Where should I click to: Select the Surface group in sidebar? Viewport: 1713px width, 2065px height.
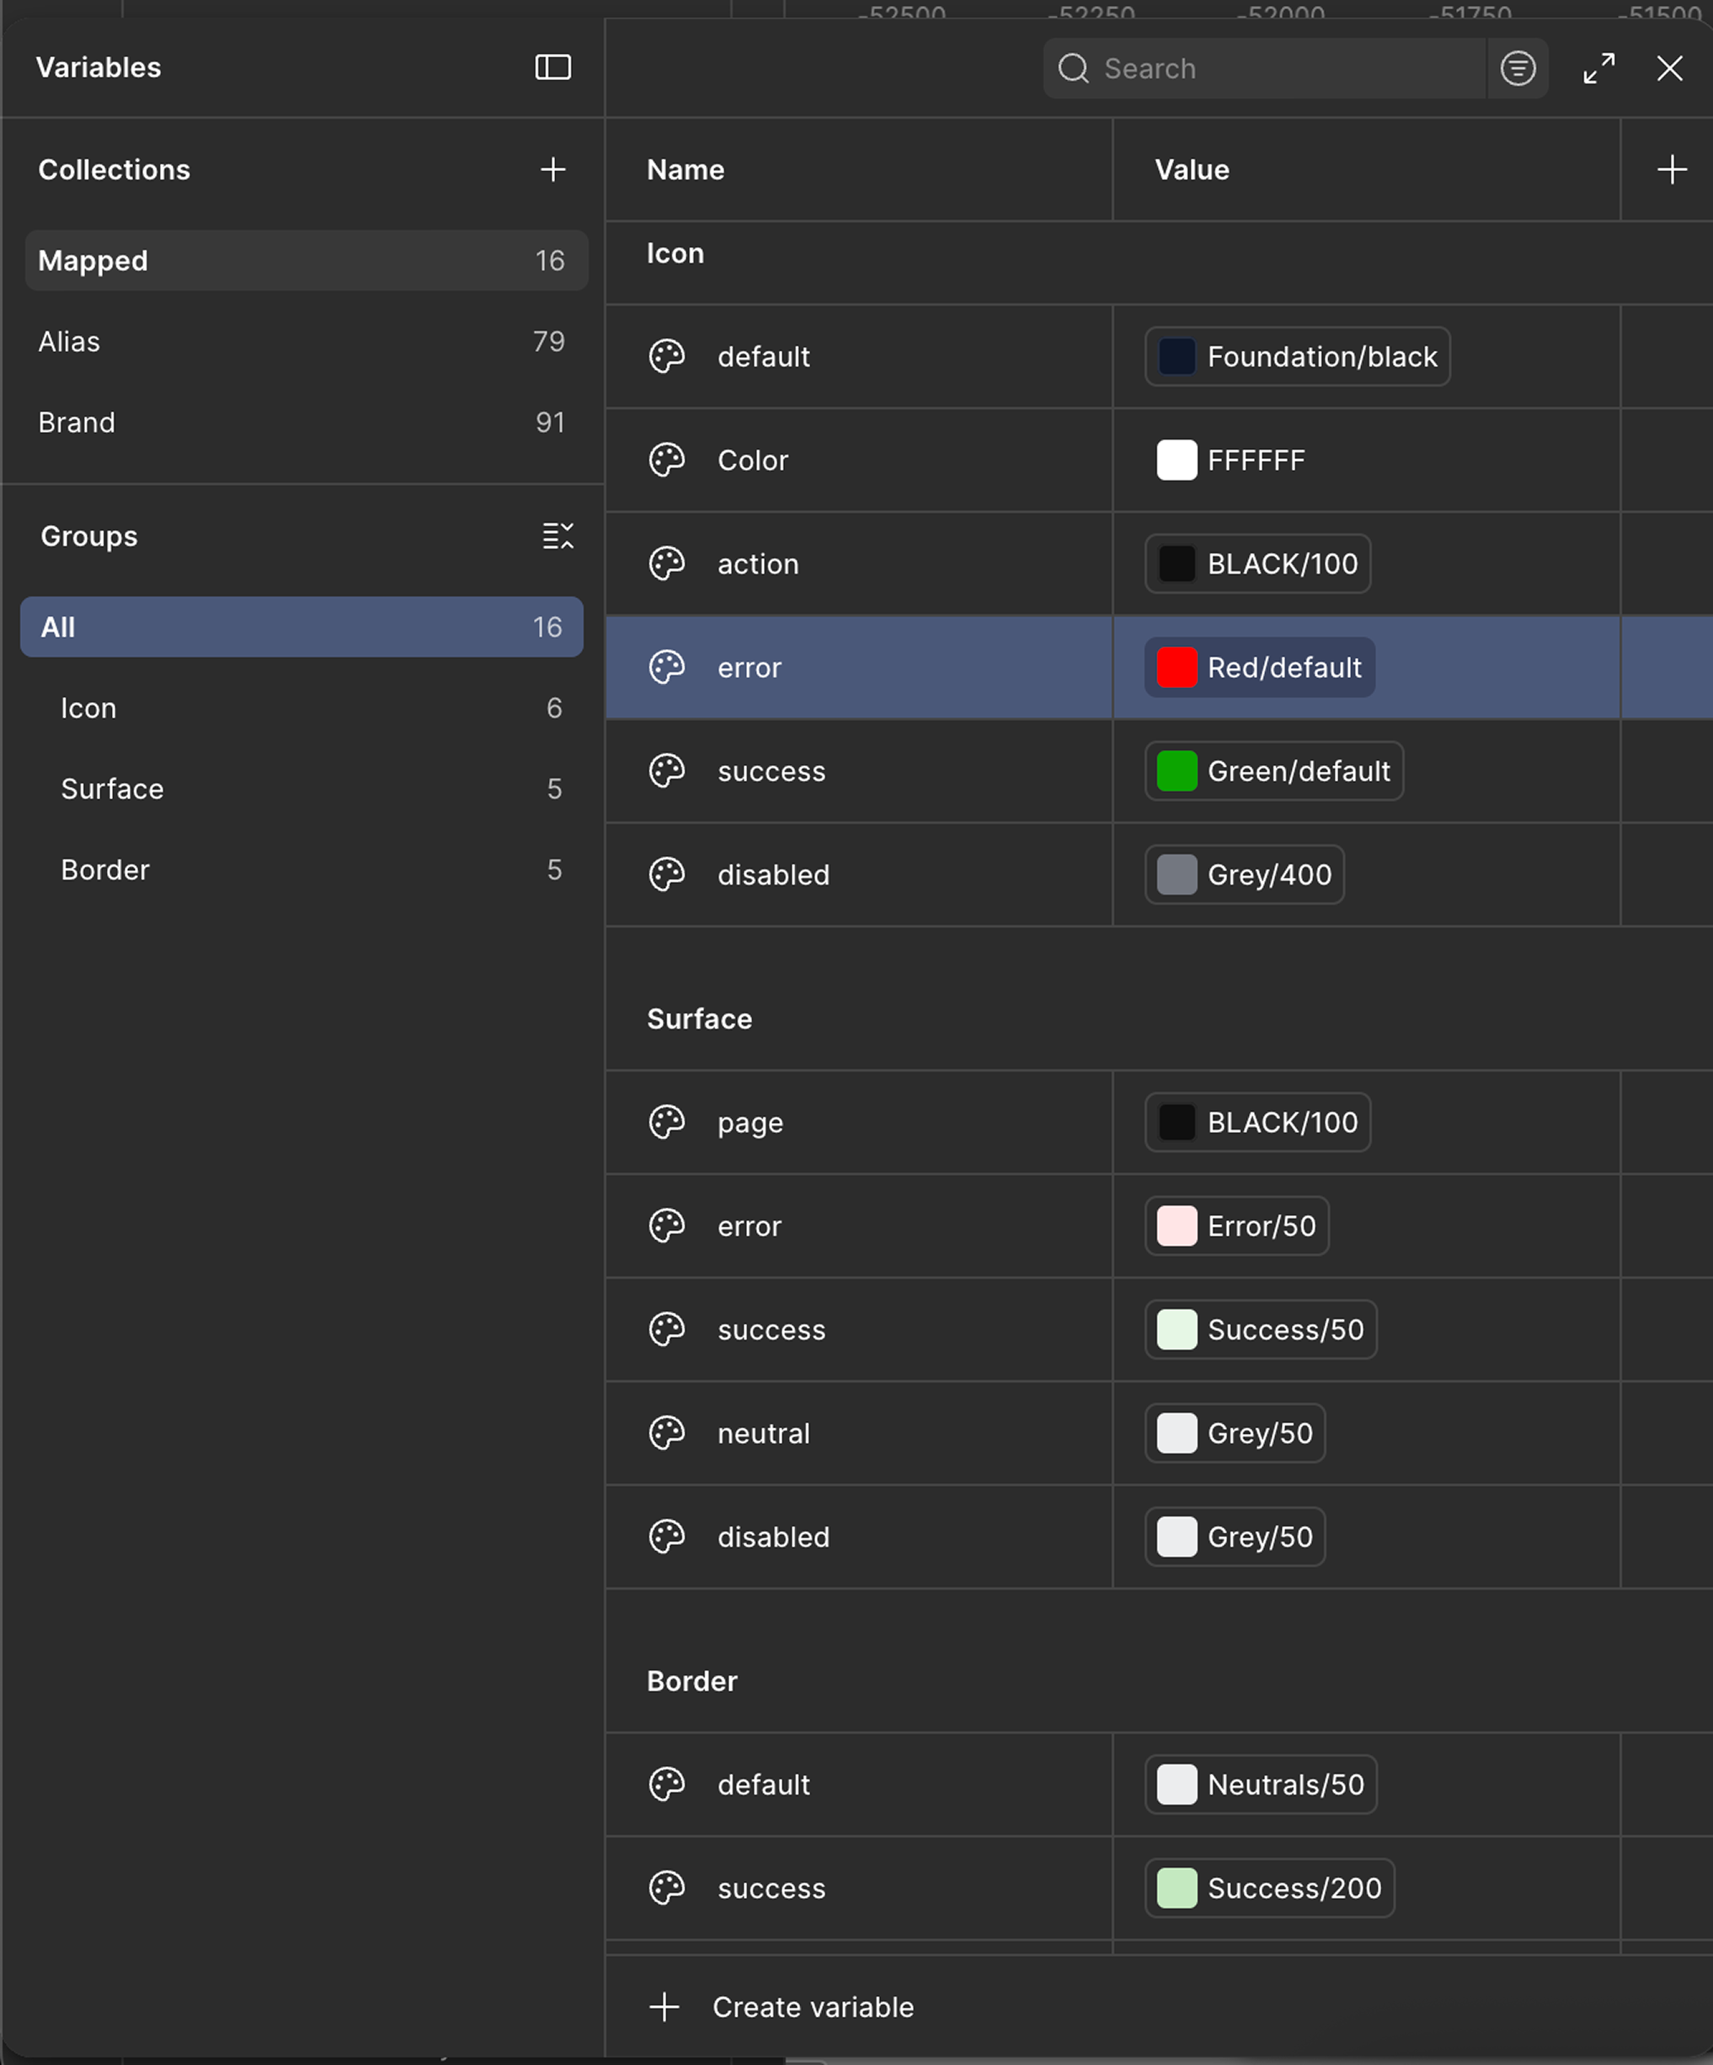301,789
